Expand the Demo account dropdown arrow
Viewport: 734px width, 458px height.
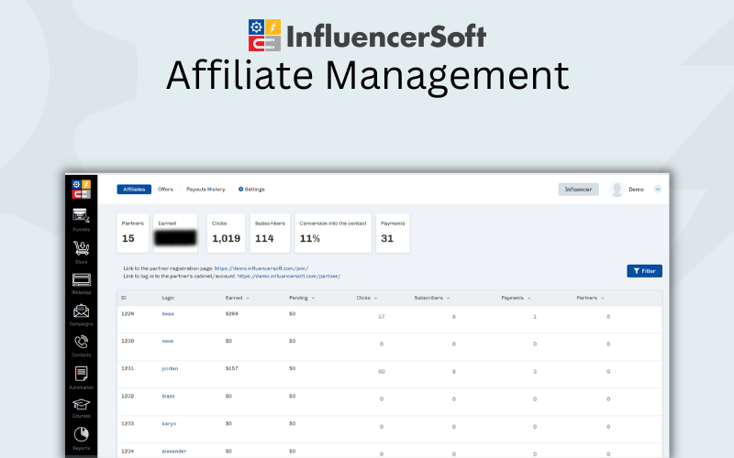(657, 190)
